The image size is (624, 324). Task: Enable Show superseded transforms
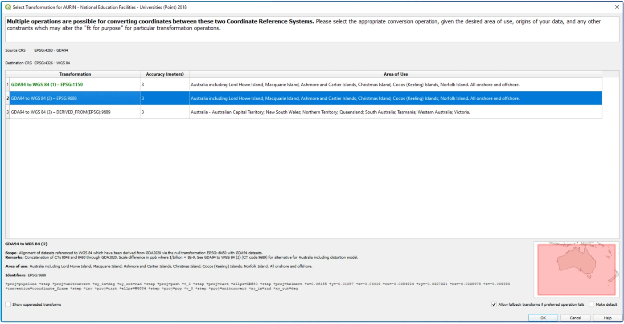(x=8, y=304)
